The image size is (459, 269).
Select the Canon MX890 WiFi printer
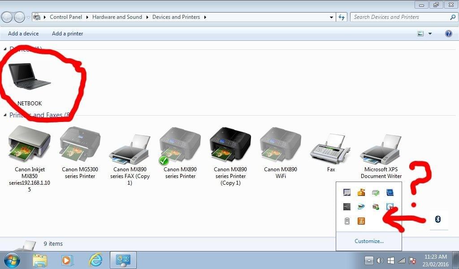tap(281, 145)
